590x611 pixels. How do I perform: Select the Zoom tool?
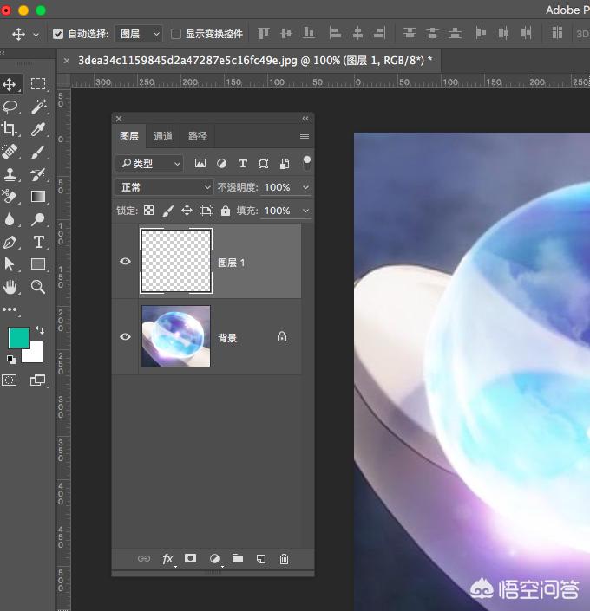pos(38,287)
